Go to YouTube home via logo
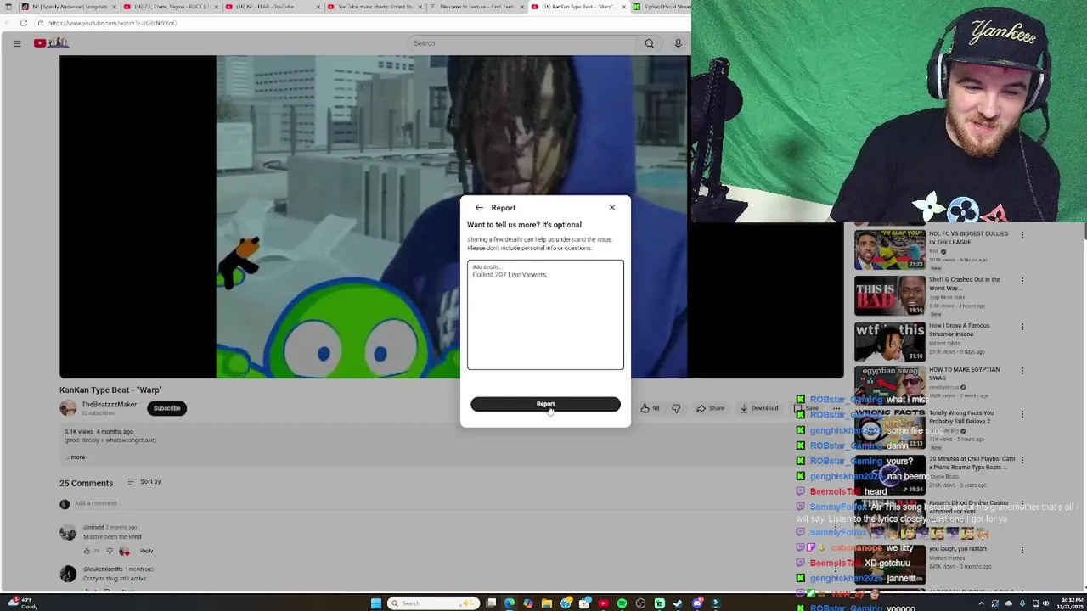Viewport: 1087px width, 611px height. click(51, 43)
